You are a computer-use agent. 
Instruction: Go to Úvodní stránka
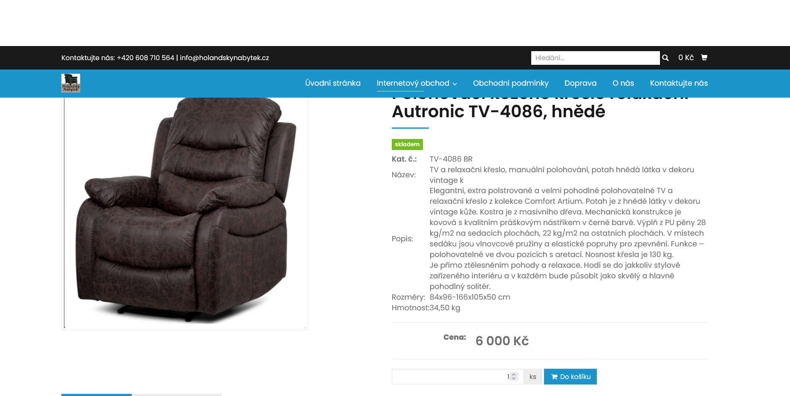333,83
